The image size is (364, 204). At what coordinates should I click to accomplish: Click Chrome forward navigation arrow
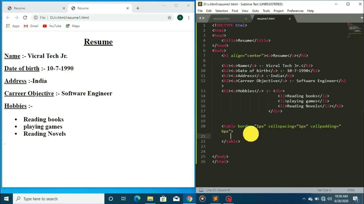tap(16, 18)
